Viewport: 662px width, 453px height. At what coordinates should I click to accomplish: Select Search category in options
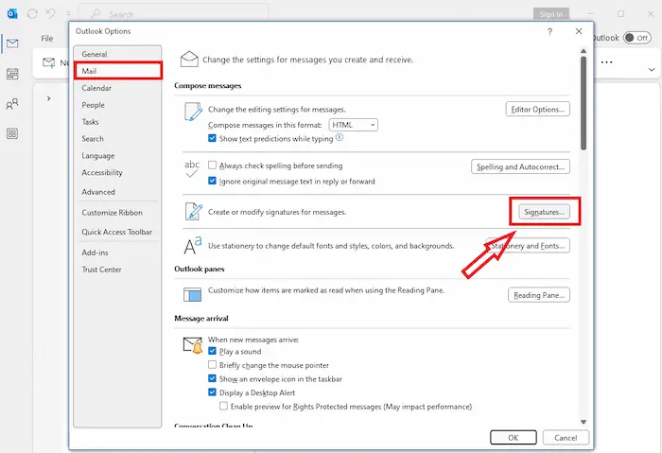117,138
